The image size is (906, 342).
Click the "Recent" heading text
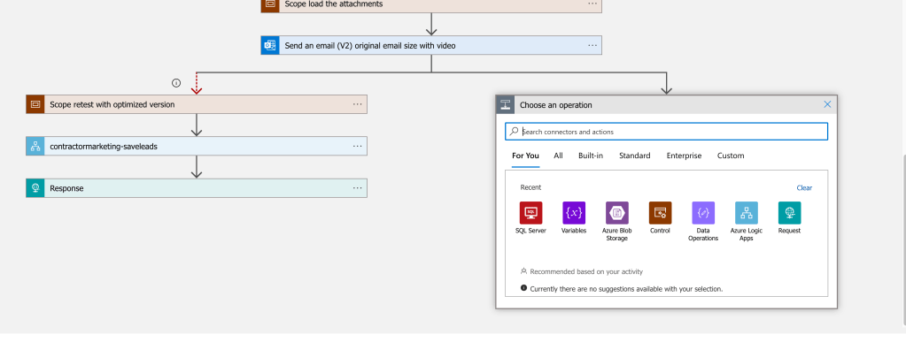point(530,187)
